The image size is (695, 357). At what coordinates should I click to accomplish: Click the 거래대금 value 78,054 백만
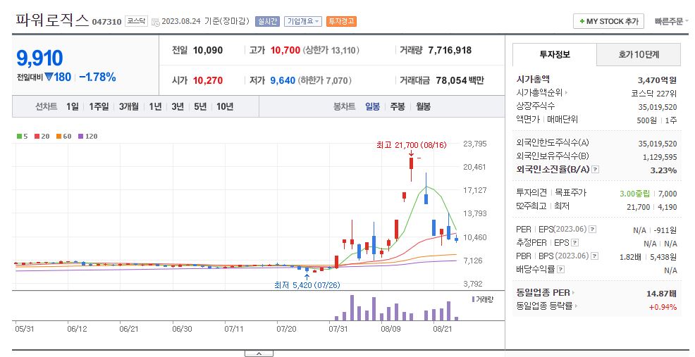click(460, 80)
